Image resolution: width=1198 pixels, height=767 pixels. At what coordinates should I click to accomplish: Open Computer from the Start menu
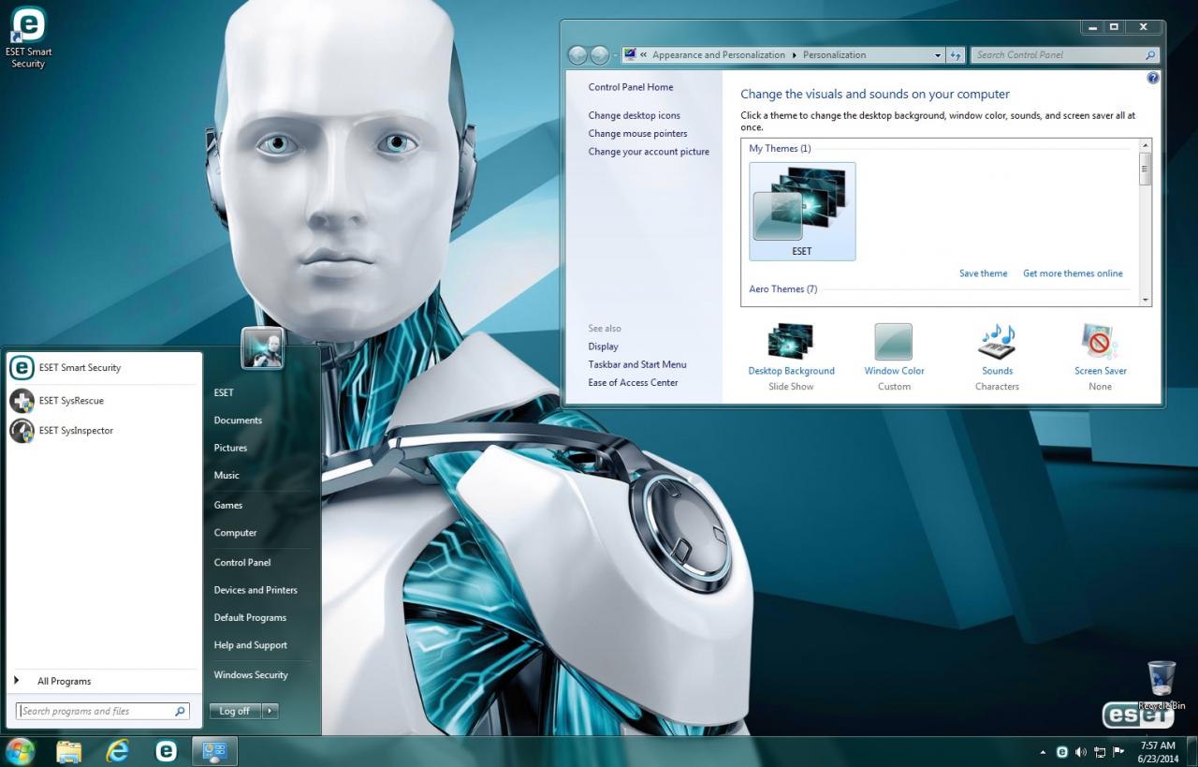(235, 533)
